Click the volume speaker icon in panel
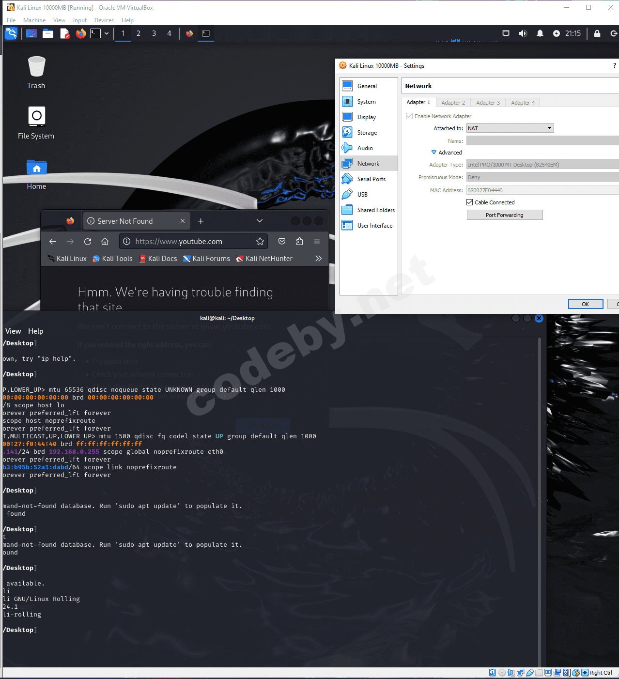 (x=523, y=33)
